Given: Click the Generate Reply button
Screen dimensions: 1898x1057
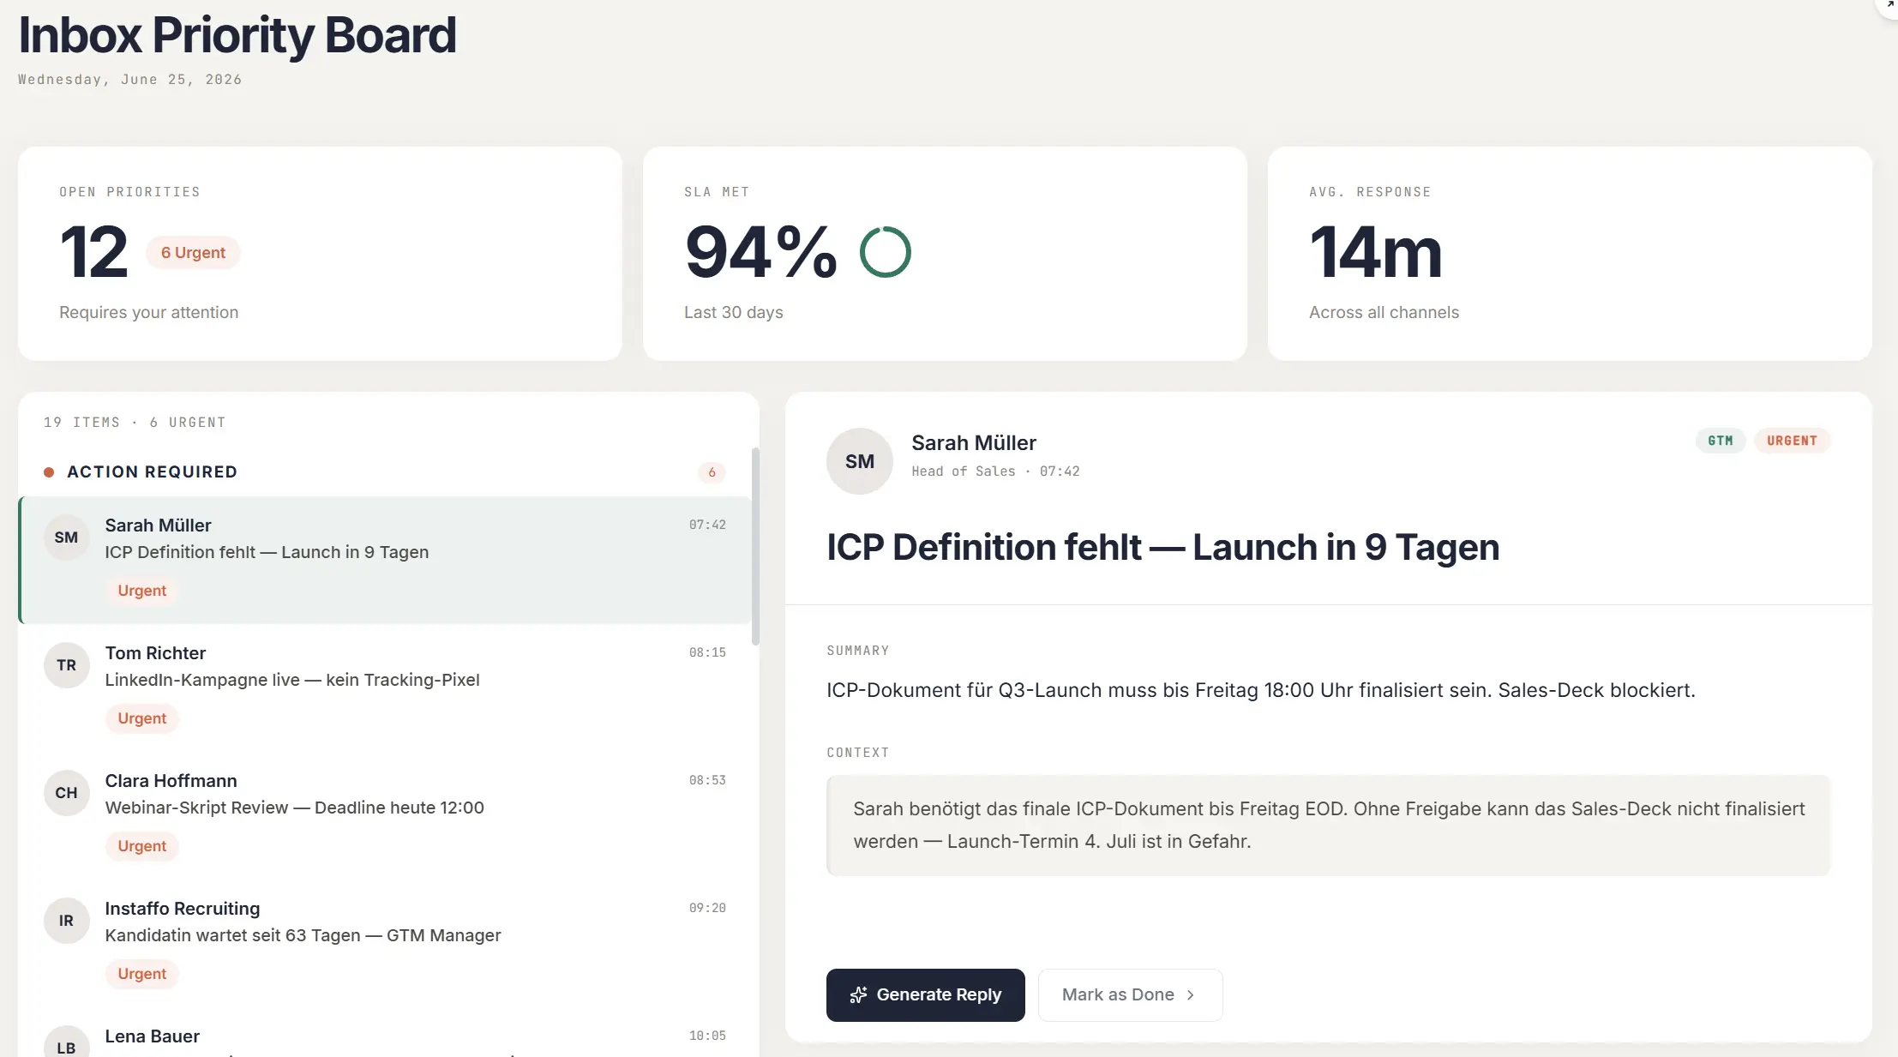Looking at the screenshot, I should pyautogui.click(x=925, y=994).
